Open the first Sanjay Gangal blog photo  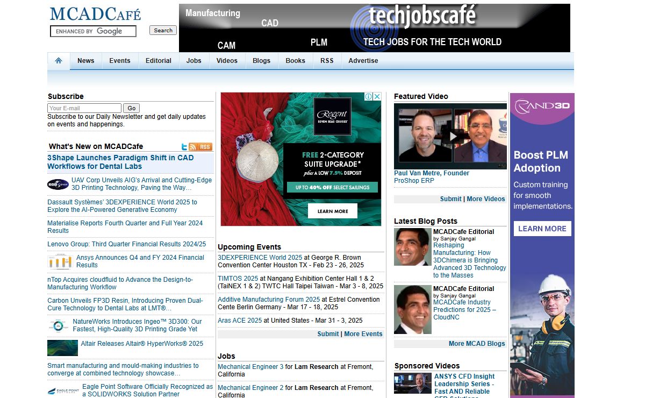[413, 247]
